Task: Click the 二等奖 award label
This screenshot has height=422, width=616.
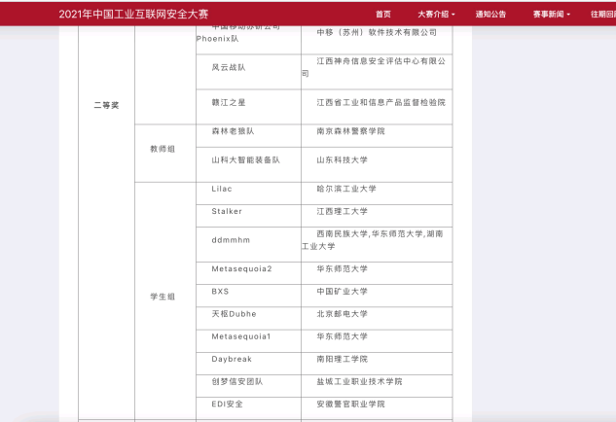Action: point(106,105)
